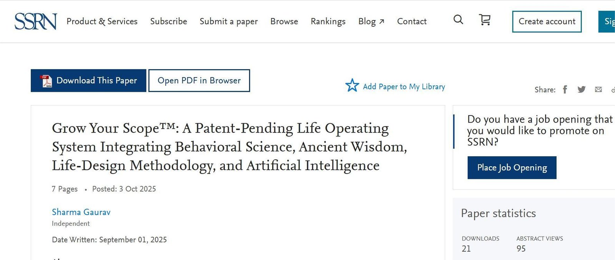This screenshot has height=260, width=615.
Task: Go to Submit a paper
Action: tap(229, 22)
